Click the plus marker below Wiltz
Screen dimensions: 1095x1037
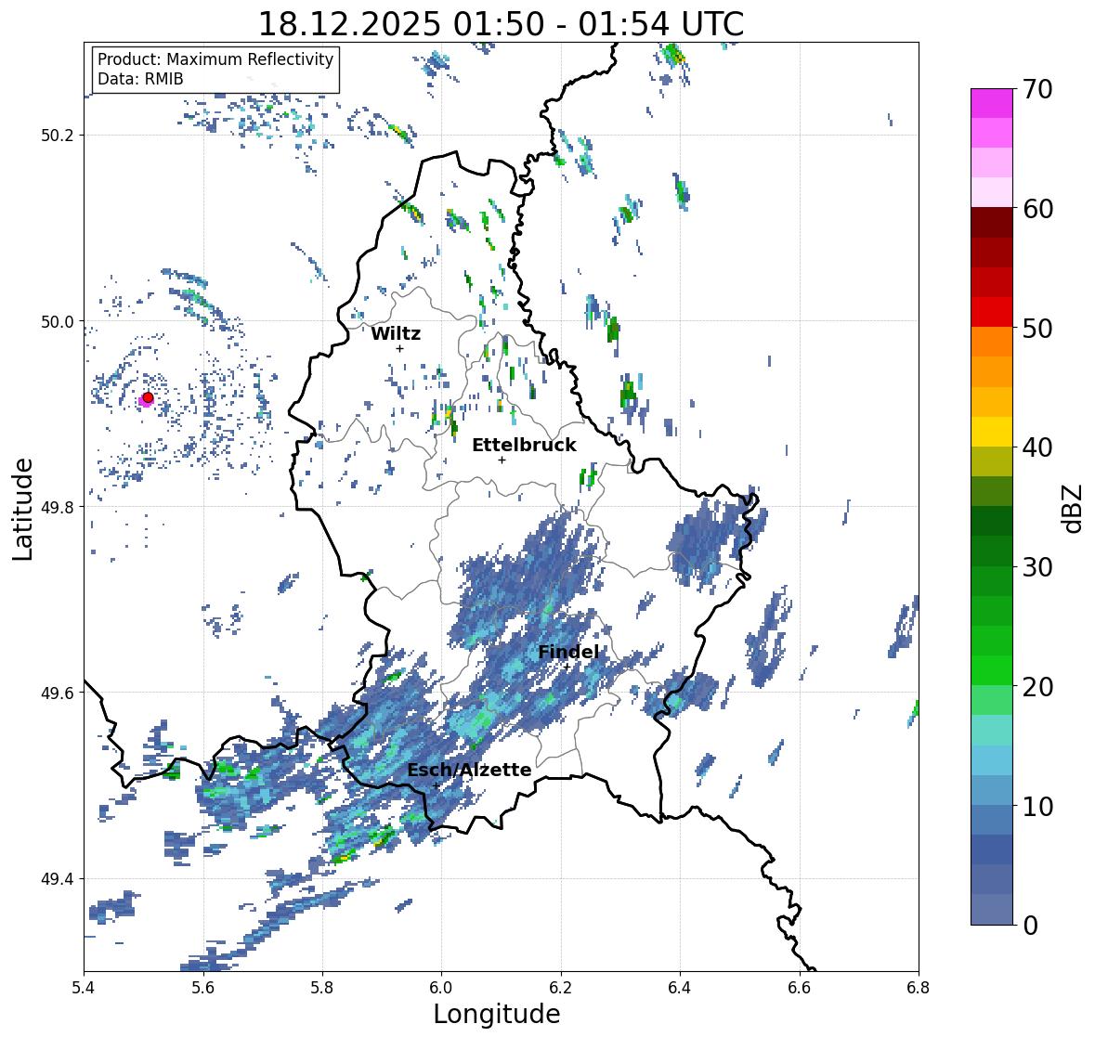399,348
